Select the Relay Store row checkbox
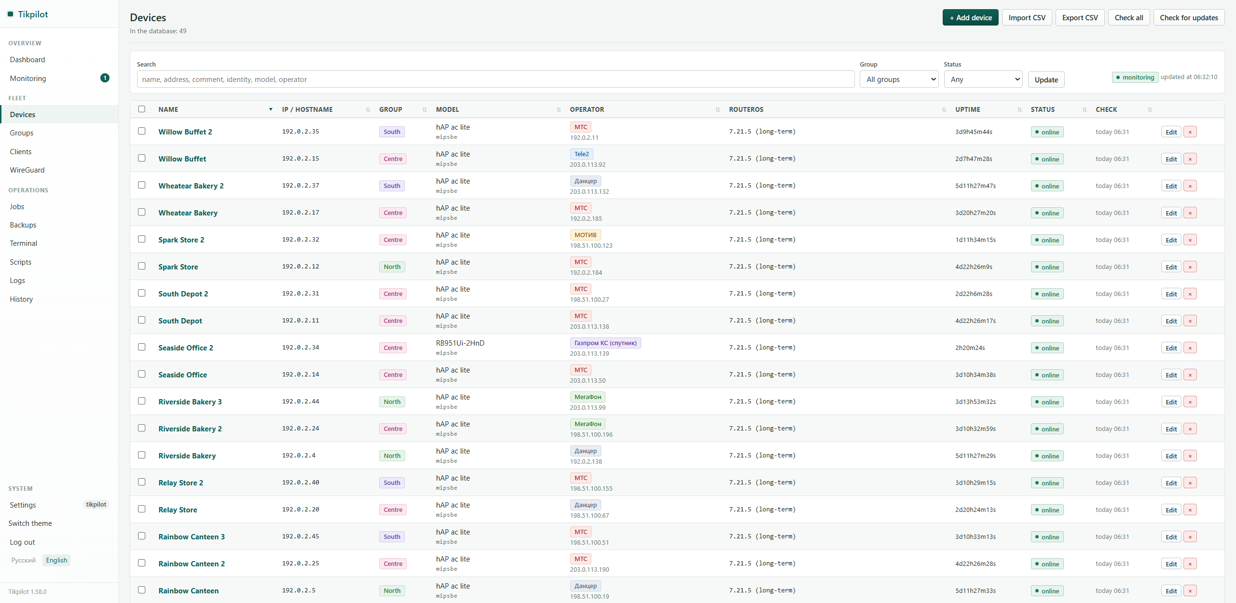Viewport: 1236px width, 603px height. point(142,509)
